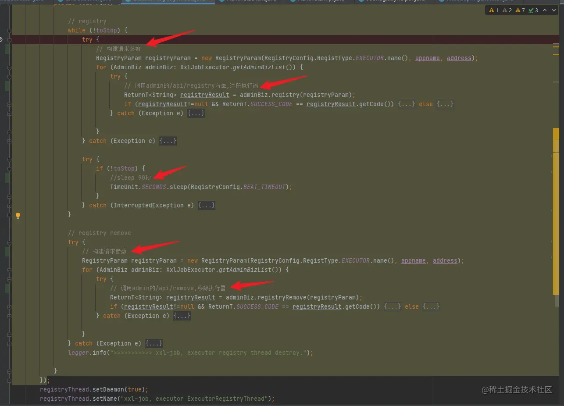Click the 'logger' identifier in logger.info line

pyautogui.click(x=79, y=353)
